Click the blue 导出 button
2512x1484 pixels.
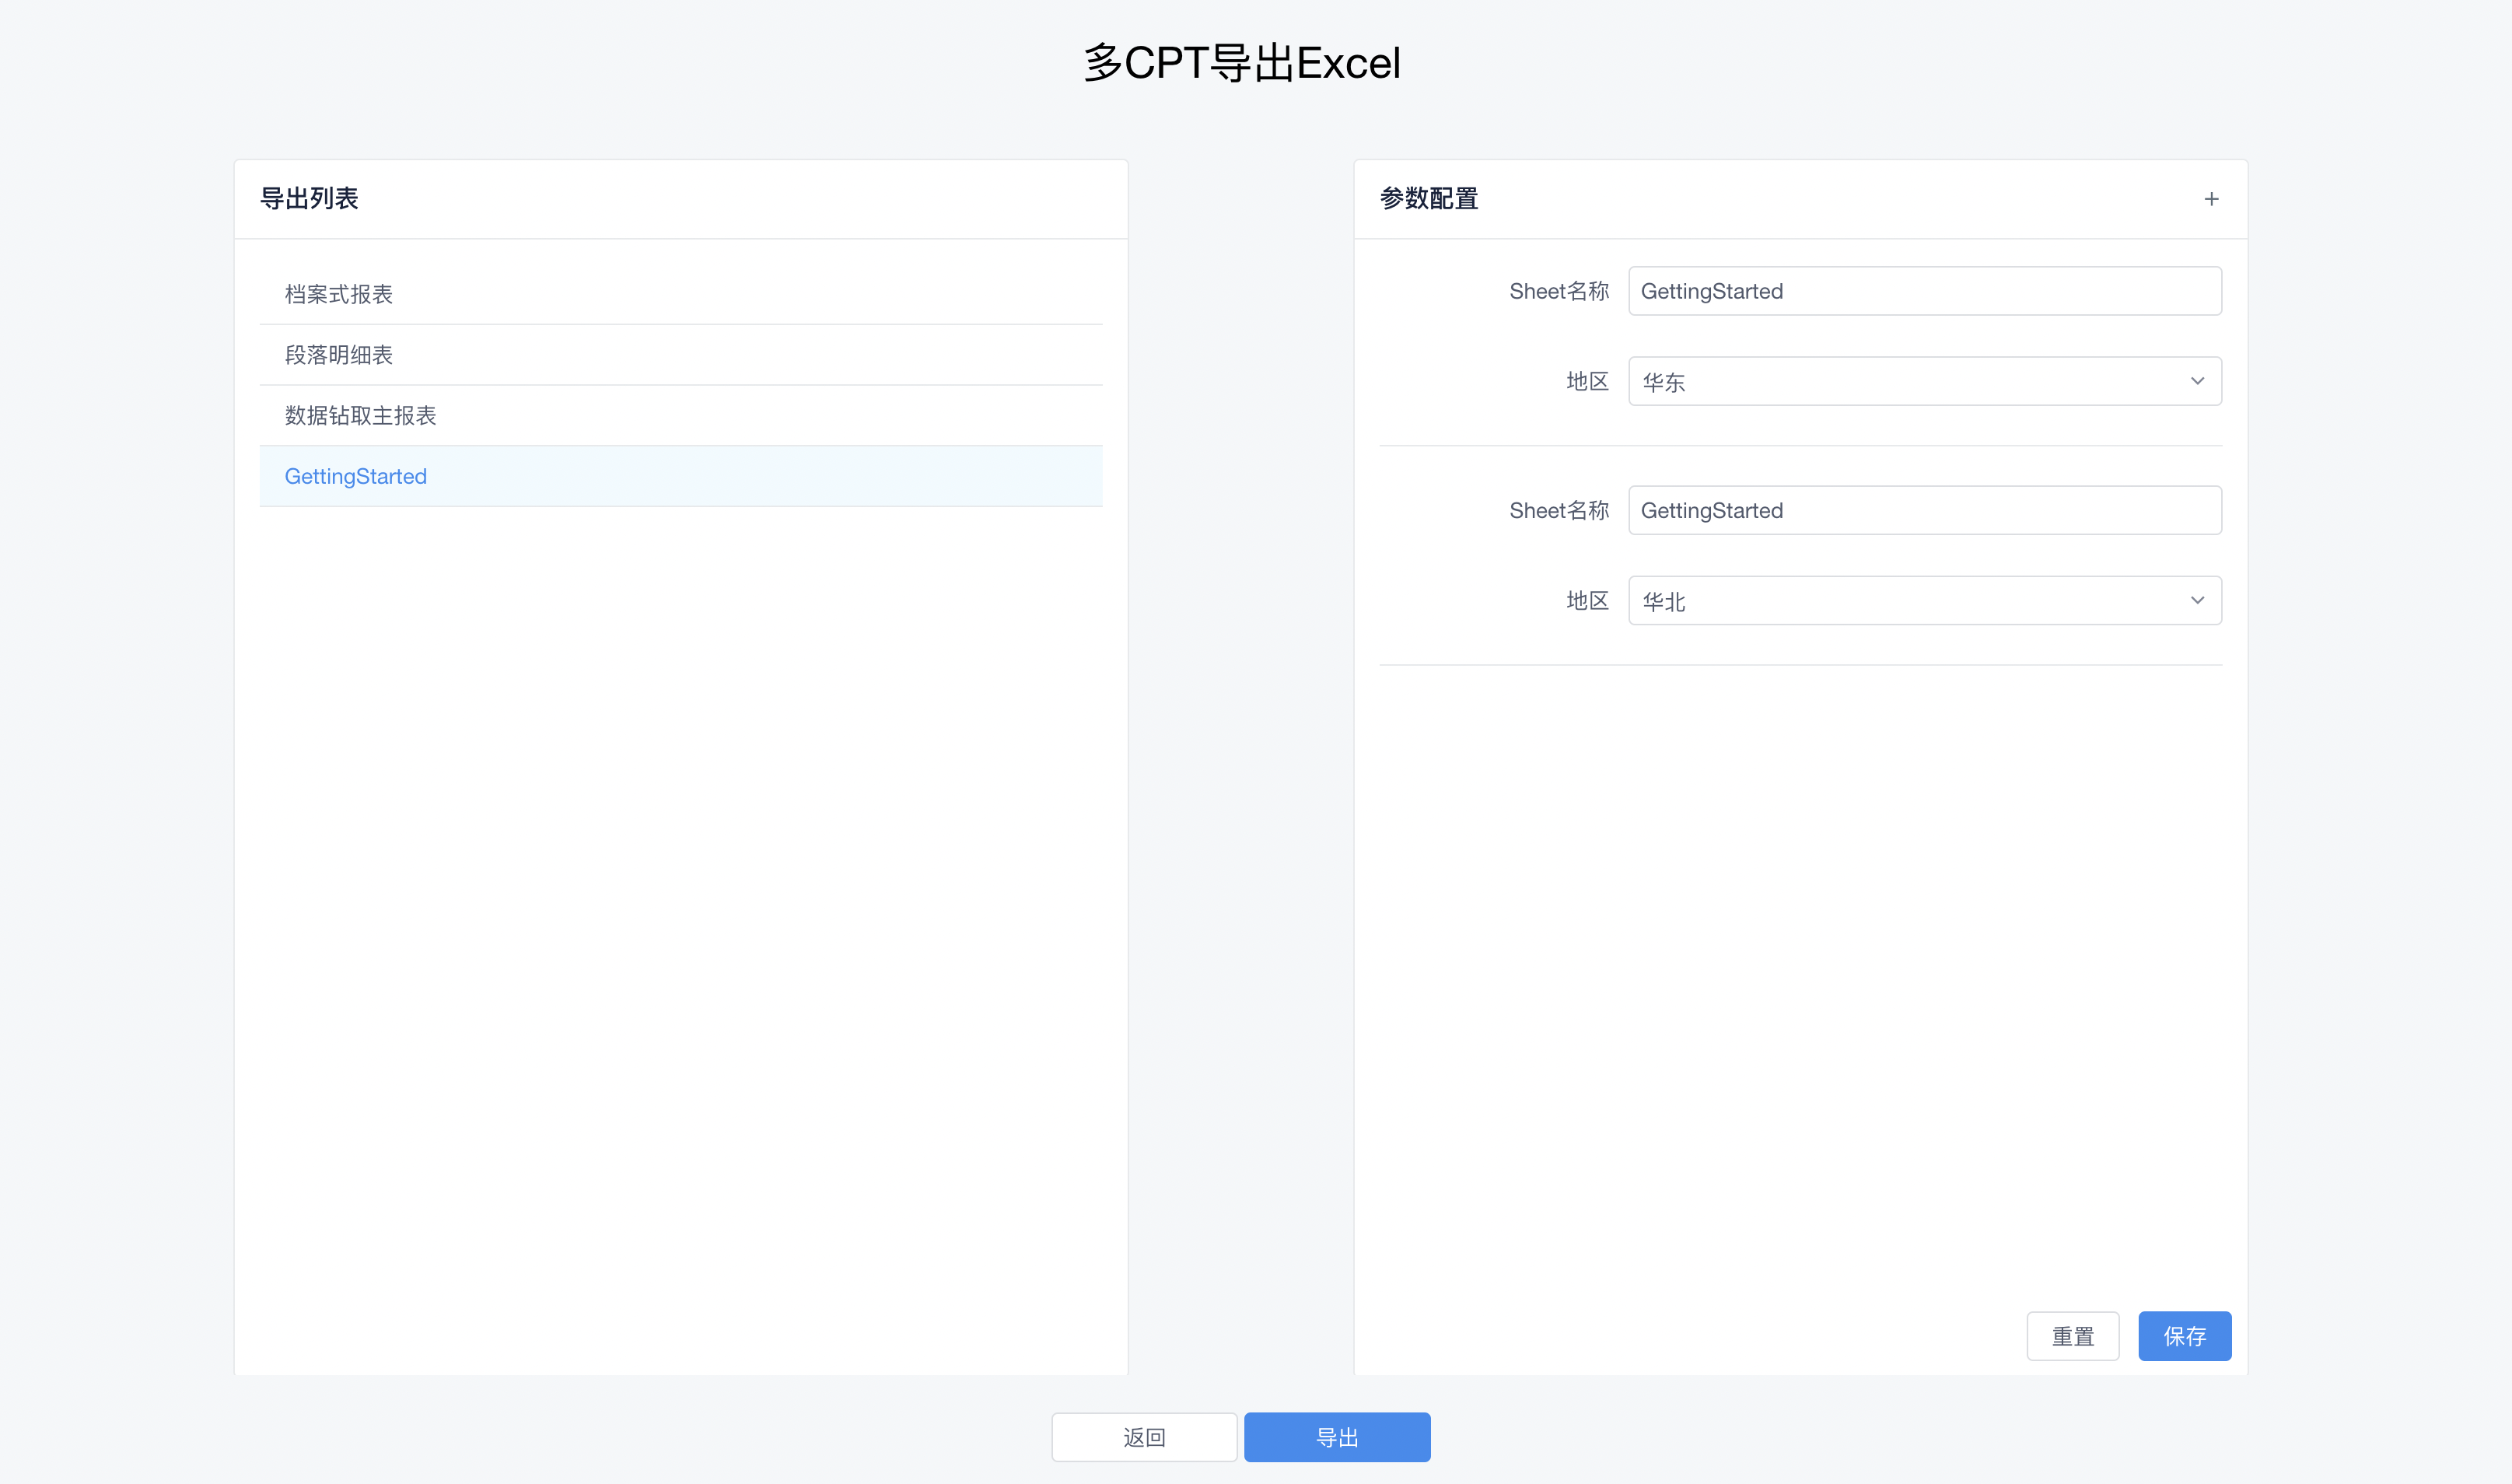click(x=1336, y=1437)
